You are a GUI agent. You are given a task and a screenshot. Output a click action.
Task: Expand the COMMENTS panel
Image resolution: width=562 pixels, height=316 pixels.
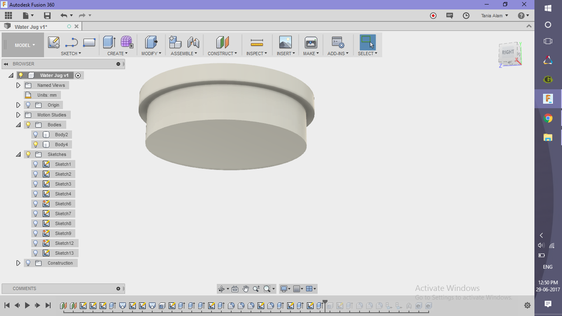coord(118,288)
